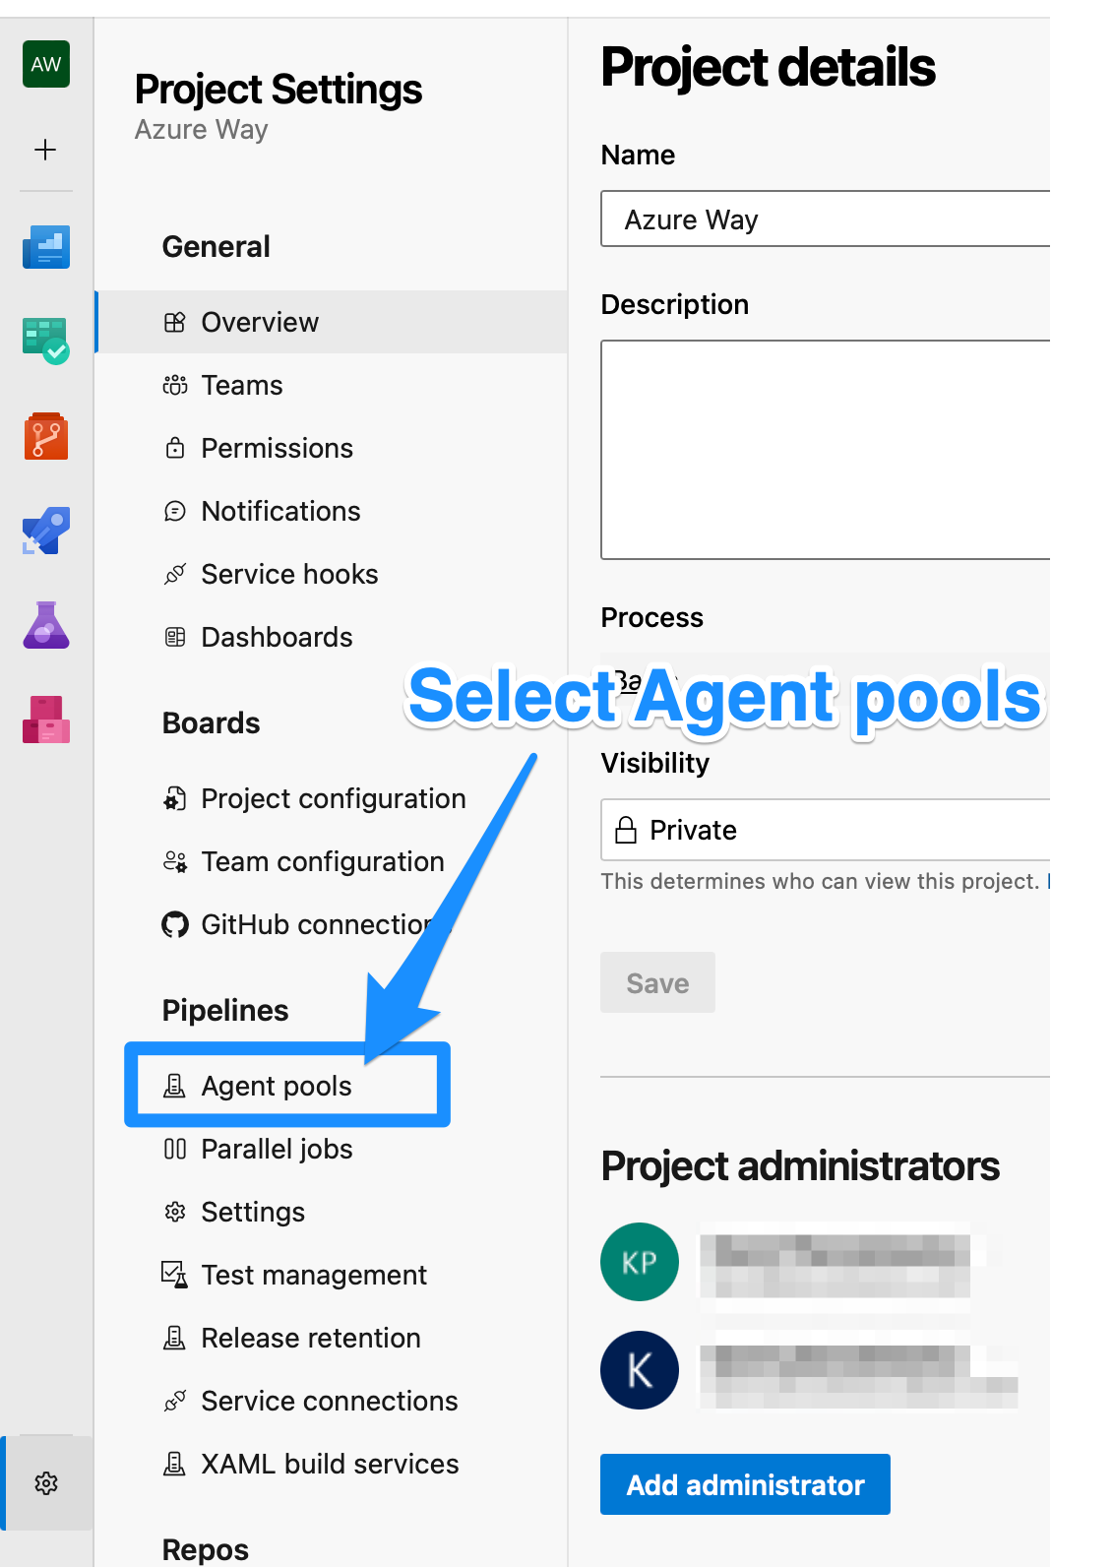Open Azure Repos icon in left rail
The height and width of the screenshot is (1567, 1114).
tap(46, 436)
